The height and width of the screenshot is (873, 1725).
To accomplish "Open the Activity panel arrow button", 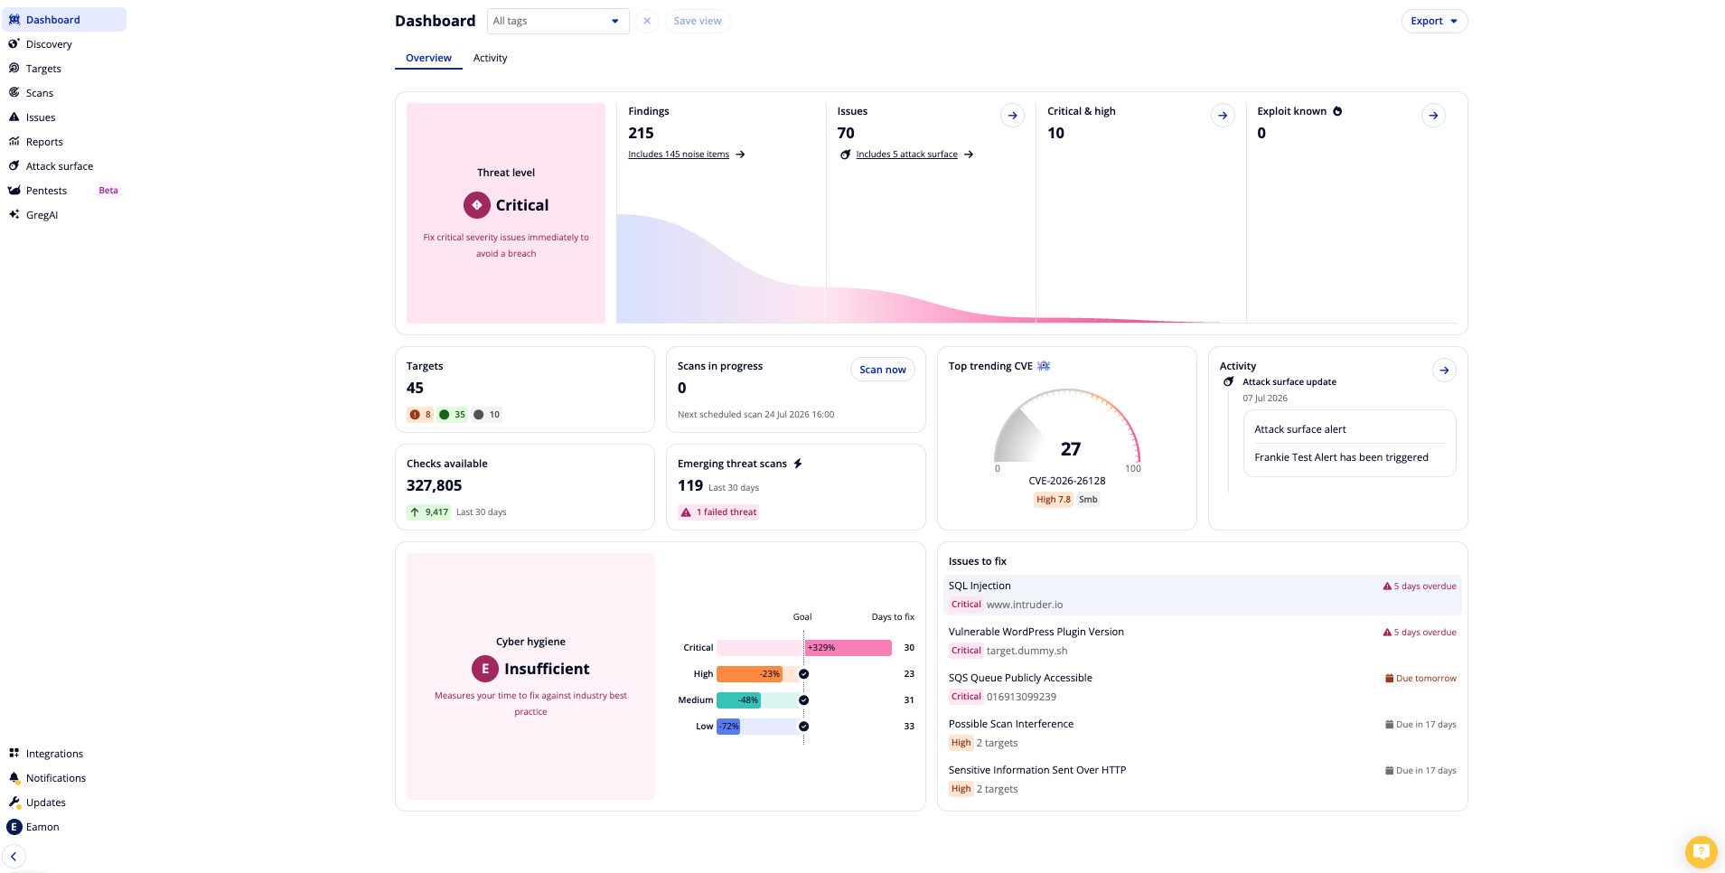I will [x=1444, y=371].
